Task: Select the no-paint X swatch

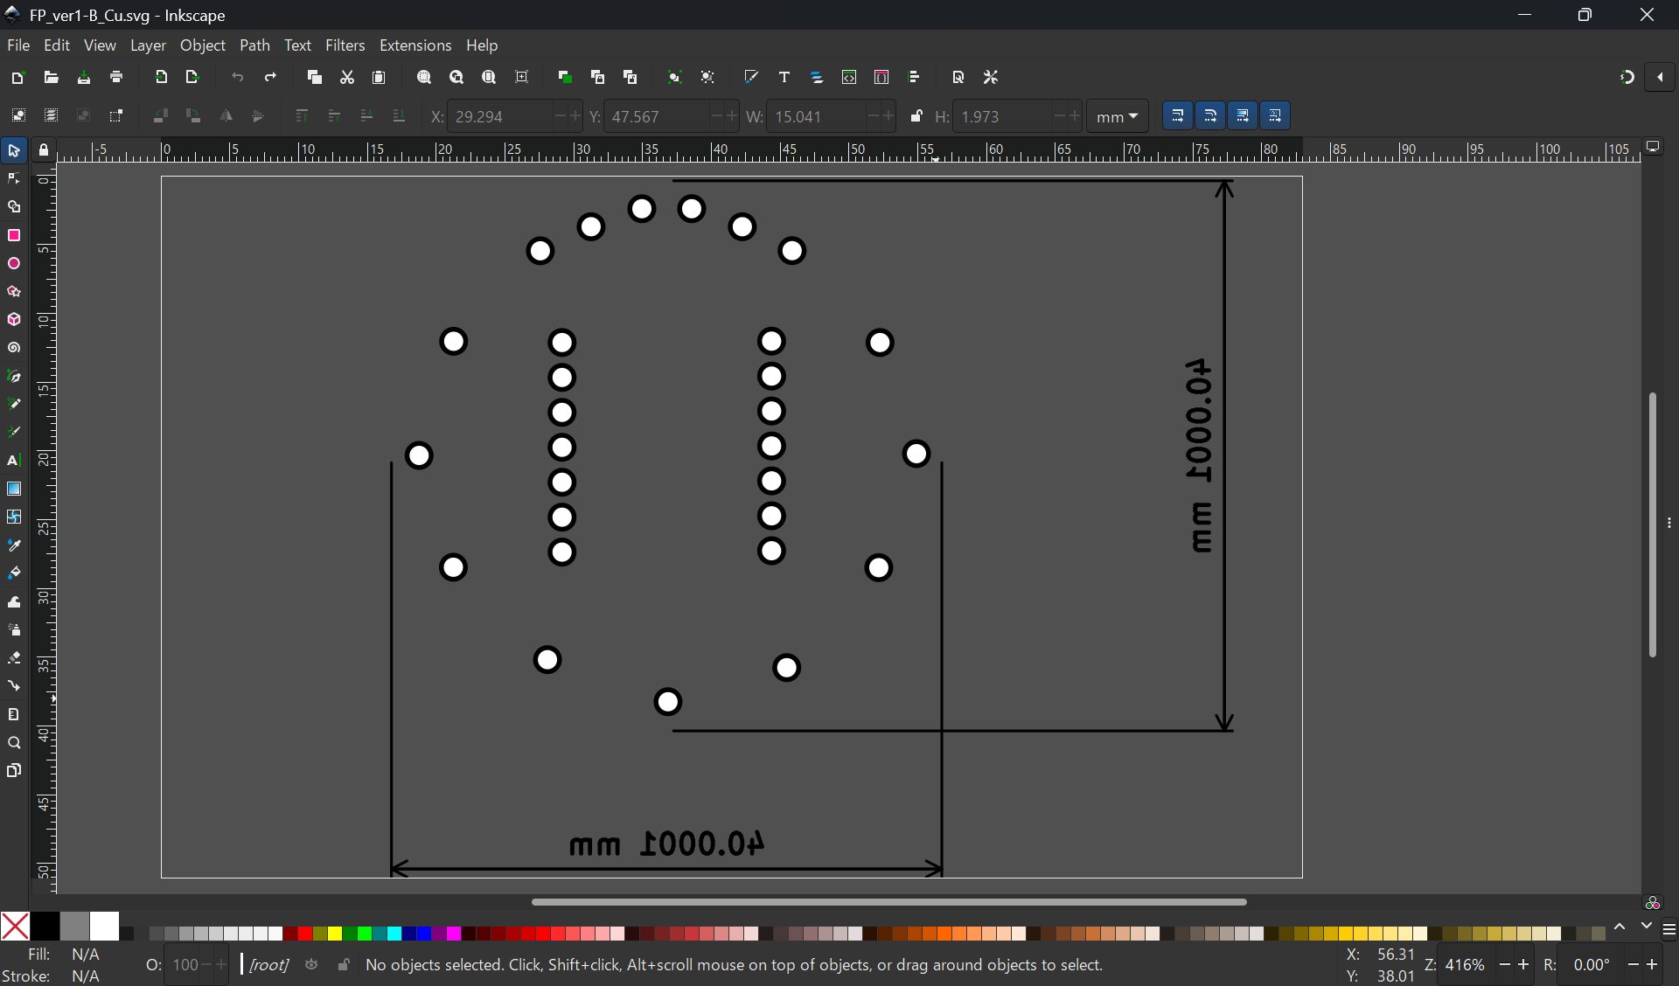Action: click(x=15, y=926)
